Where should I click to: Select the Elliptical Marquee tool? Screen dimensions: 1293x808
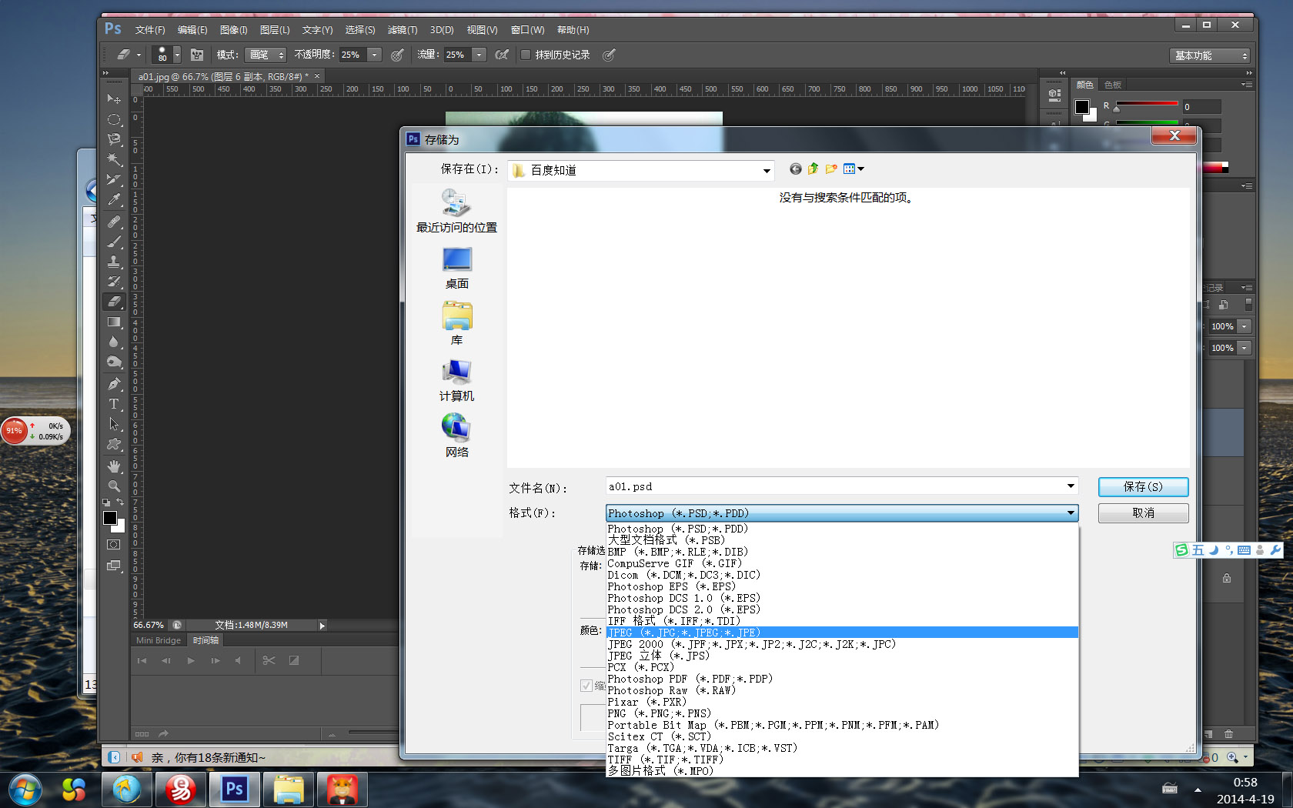pos(114,119)
